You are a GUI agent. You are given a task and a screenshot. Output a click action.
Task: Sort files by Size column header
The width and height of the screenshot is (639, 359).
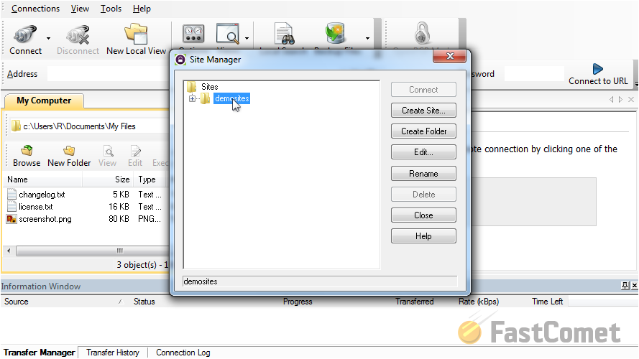click(108, 179)
